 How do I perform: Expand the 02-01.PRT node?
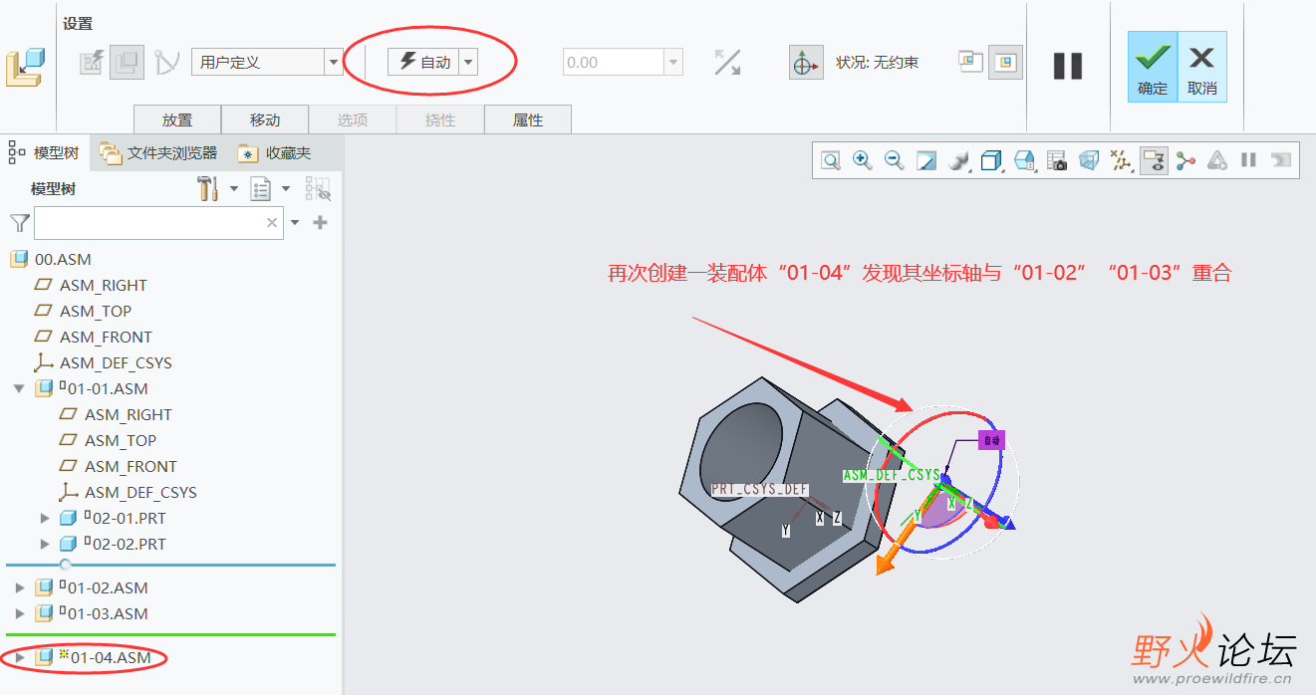pos(45,518)
